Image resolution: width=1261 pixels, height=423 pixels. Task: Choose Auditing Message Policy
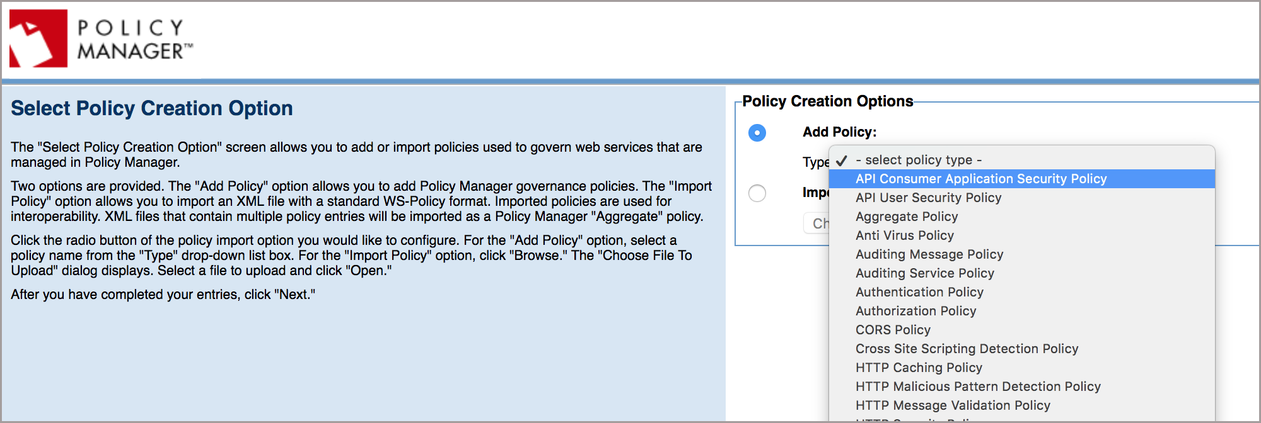click(x=929, y=255)
